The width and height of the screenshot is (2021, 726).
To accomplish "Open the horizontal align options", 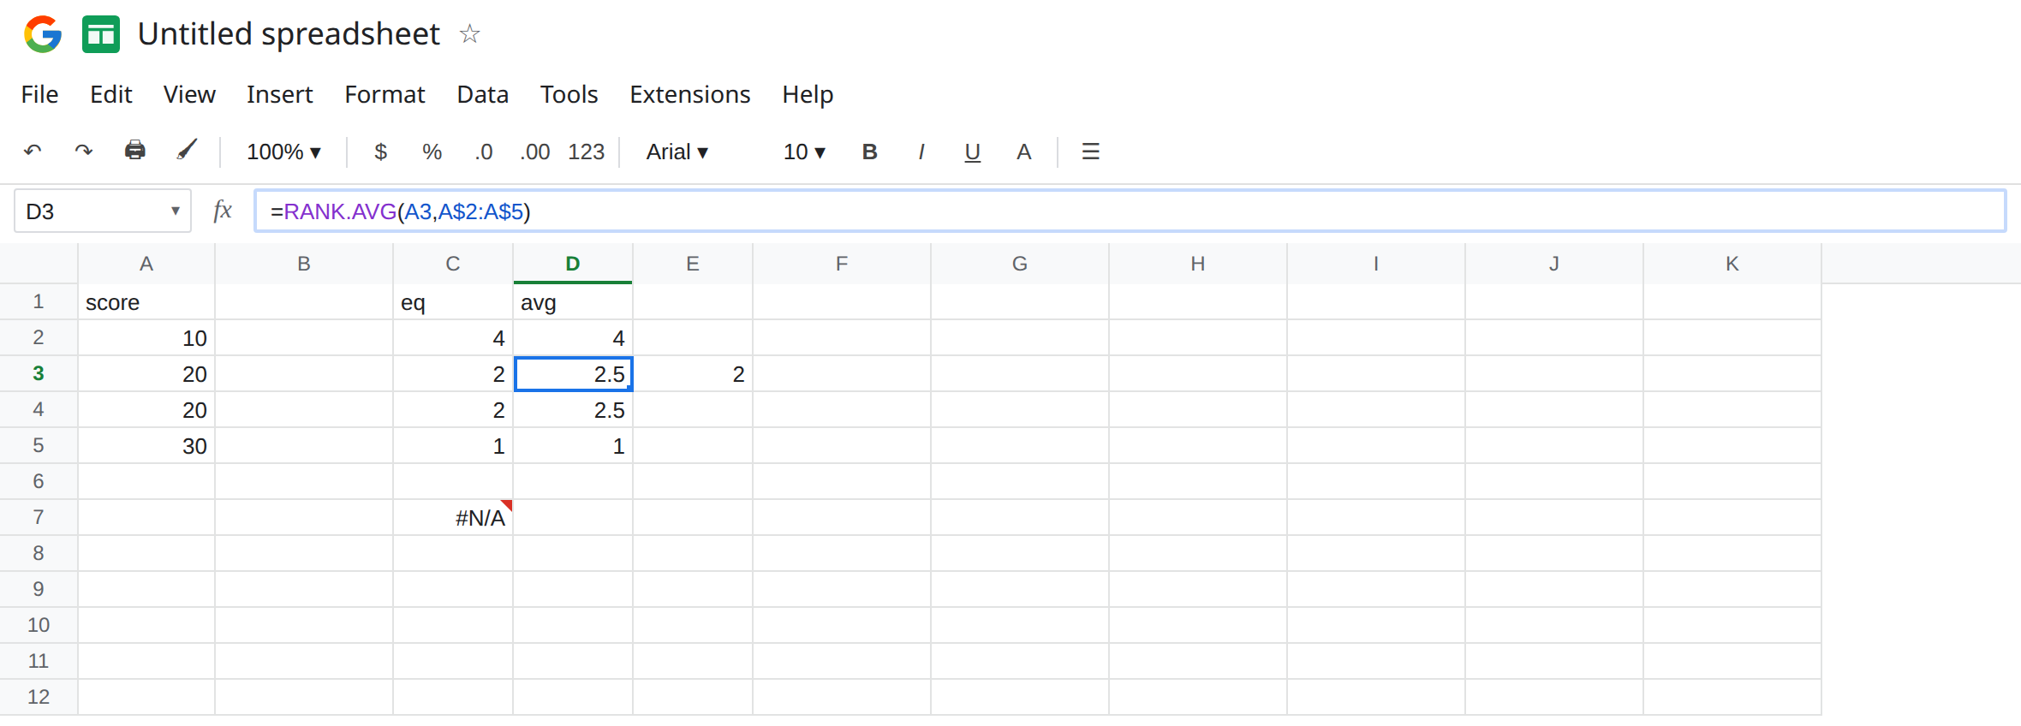I will coord(1090,152).
